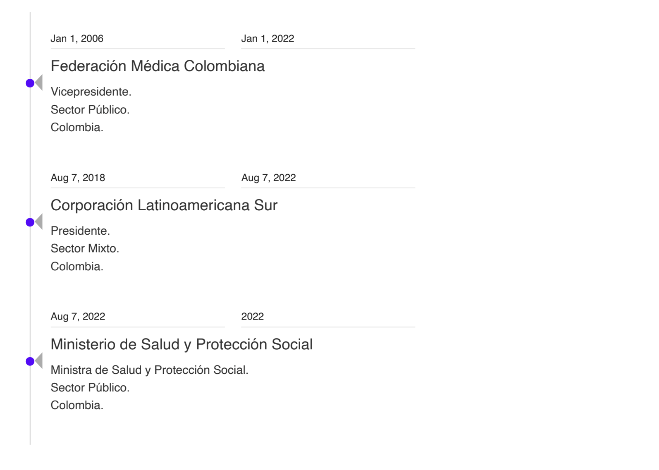659x470 pixels.
Task: Click the purple dot beside Federación Médica Colombiana
Action: click(x=30, y=83)
